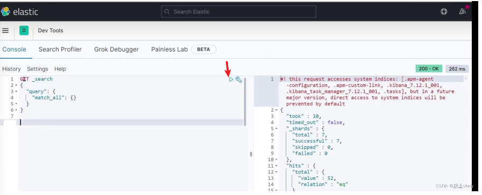Viewport: 482px width, 195px height.
Task: Click the "value" : 52 line
Action: (x=317, y=178)
